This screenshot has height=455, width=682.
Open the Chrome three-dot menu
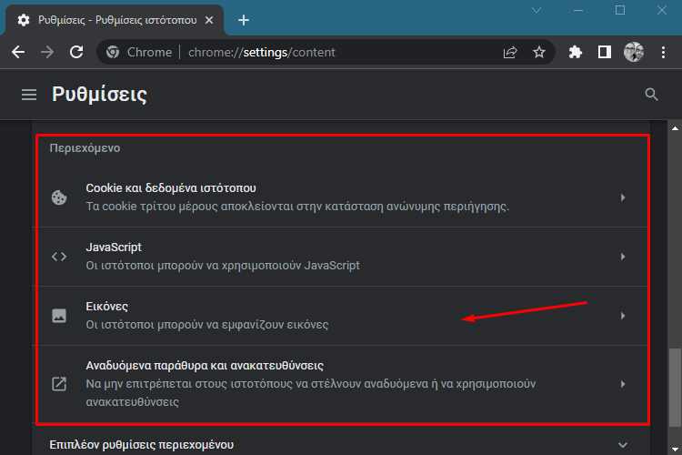coord(663,52)
